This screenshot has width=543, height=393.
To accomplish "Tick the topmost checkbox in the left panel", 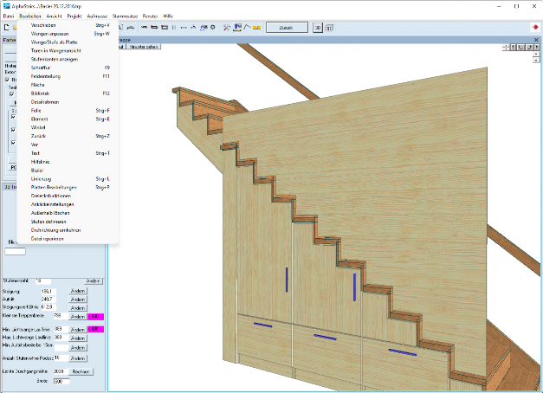I will [x=8, y=80].
